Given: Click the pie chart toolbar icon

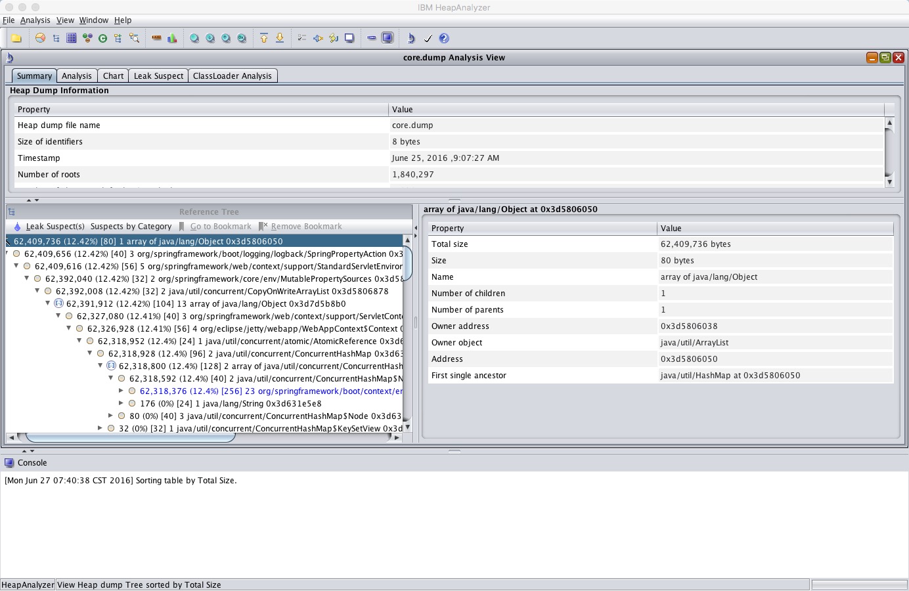Looking at the screenshot, I should click(x=41, y=38).
